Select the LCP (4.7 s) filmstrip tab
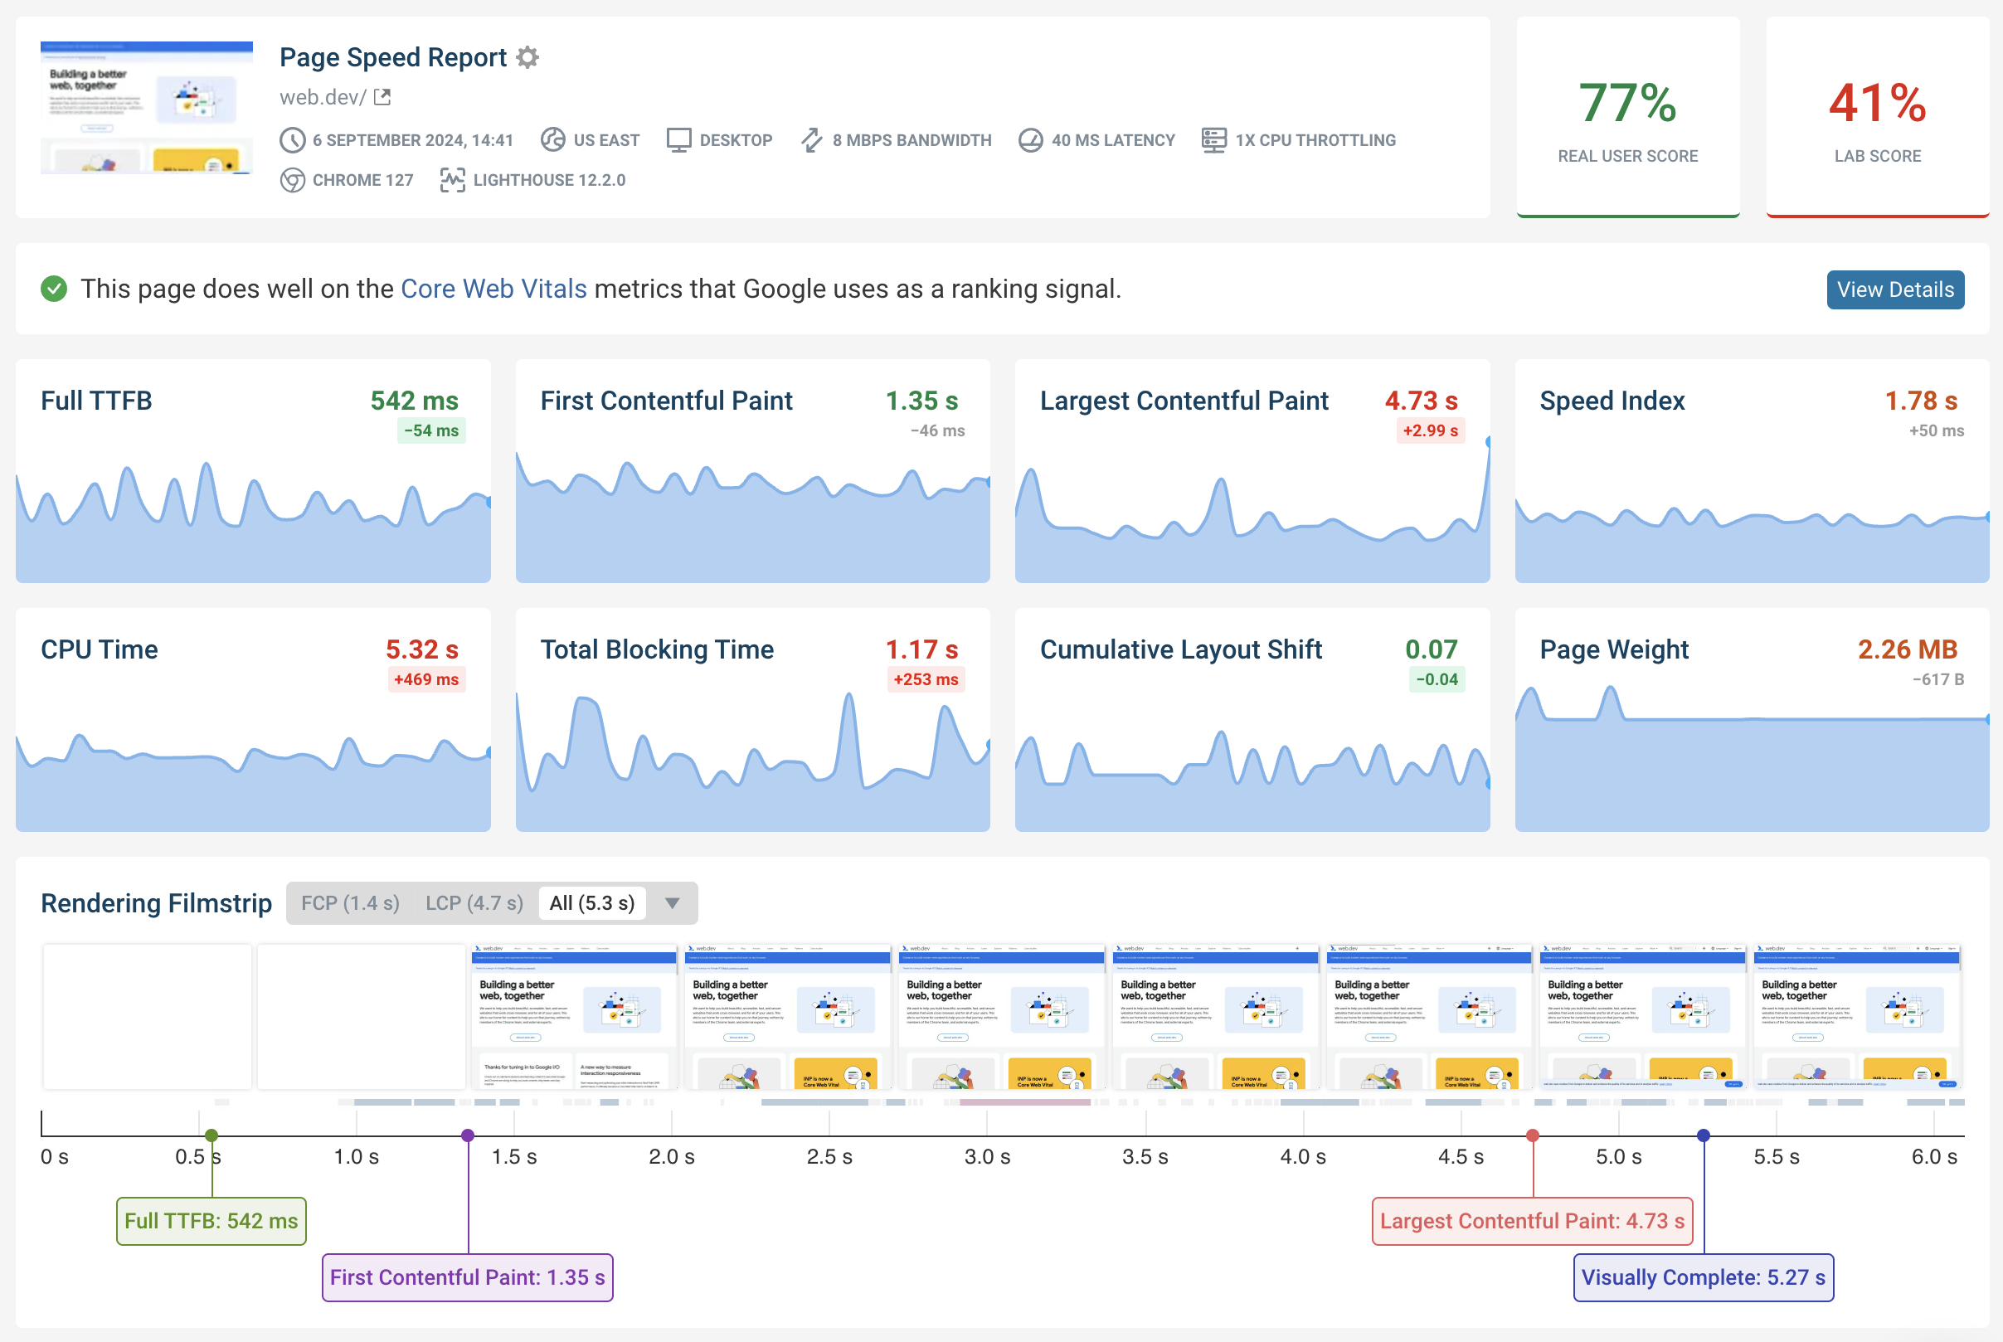Image resolution: width=2003 pixels, height=1342 pixels. [x=475, y=903]
